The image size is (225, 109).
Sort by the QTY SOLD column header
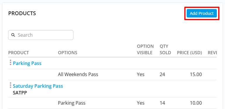(165, 50)
